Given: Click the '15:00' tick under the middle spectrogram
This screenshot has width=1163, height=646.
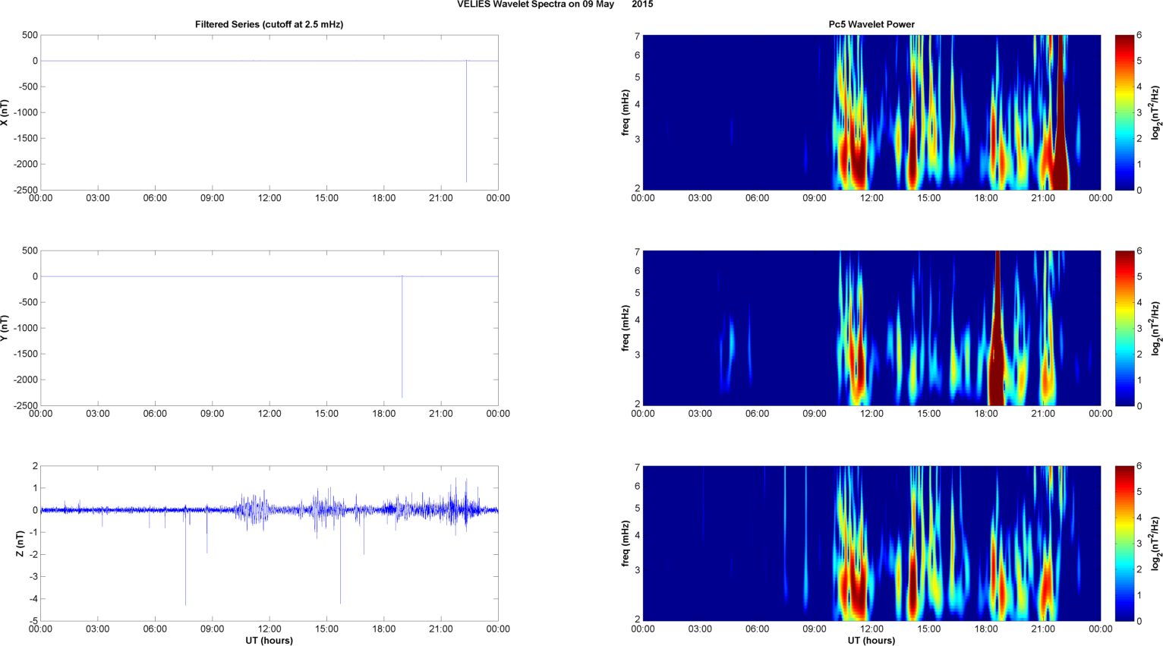Looking at the screenshot, I should tap(929, 414).
